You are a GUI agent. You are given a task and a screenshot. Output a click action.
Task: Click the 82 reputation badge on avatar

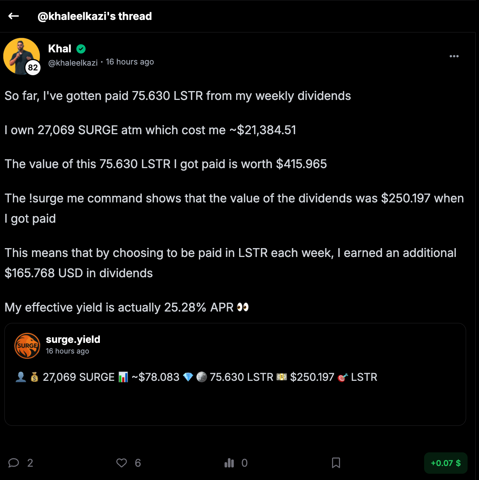[33, 67]
